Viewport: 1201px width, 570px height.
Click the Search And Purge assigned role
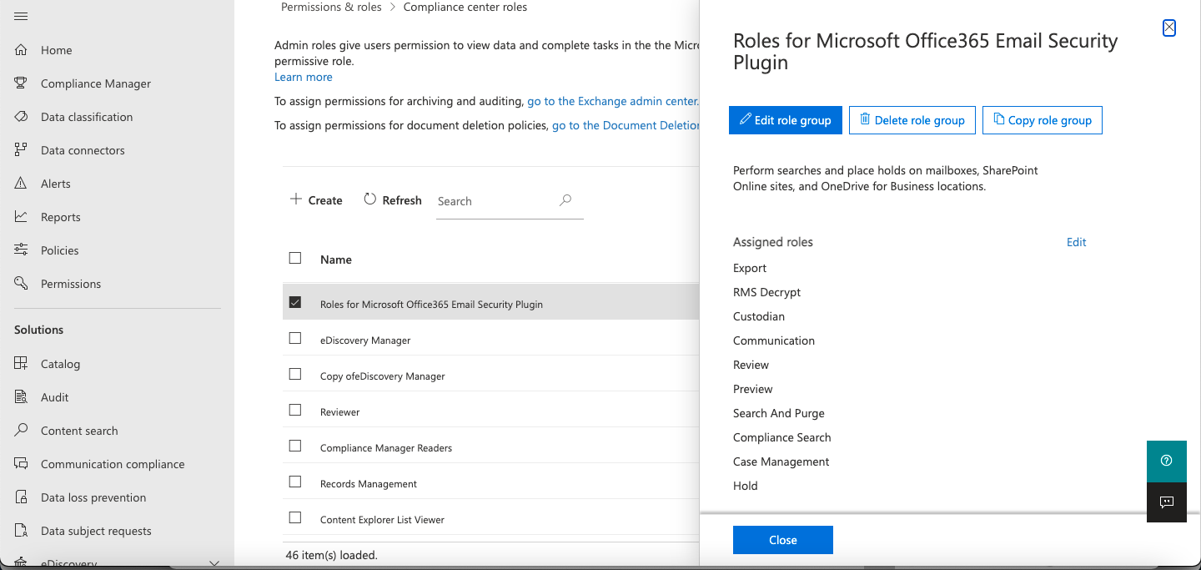coord(779,413)
